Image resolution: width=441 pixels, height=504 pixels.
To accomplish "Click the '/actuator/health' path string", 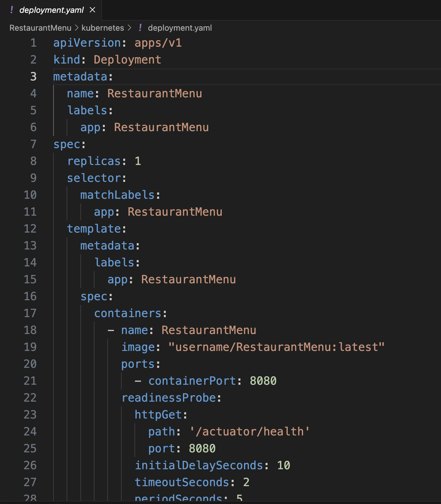I will pos(250,432).
